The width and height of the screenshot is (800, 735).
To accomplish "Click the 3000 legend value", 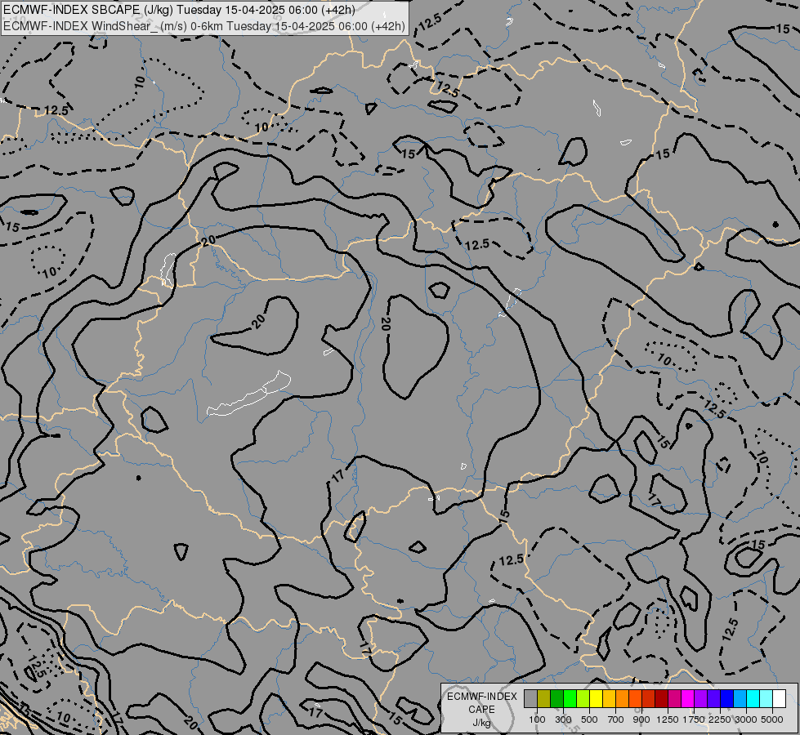I will pos(746,719).
